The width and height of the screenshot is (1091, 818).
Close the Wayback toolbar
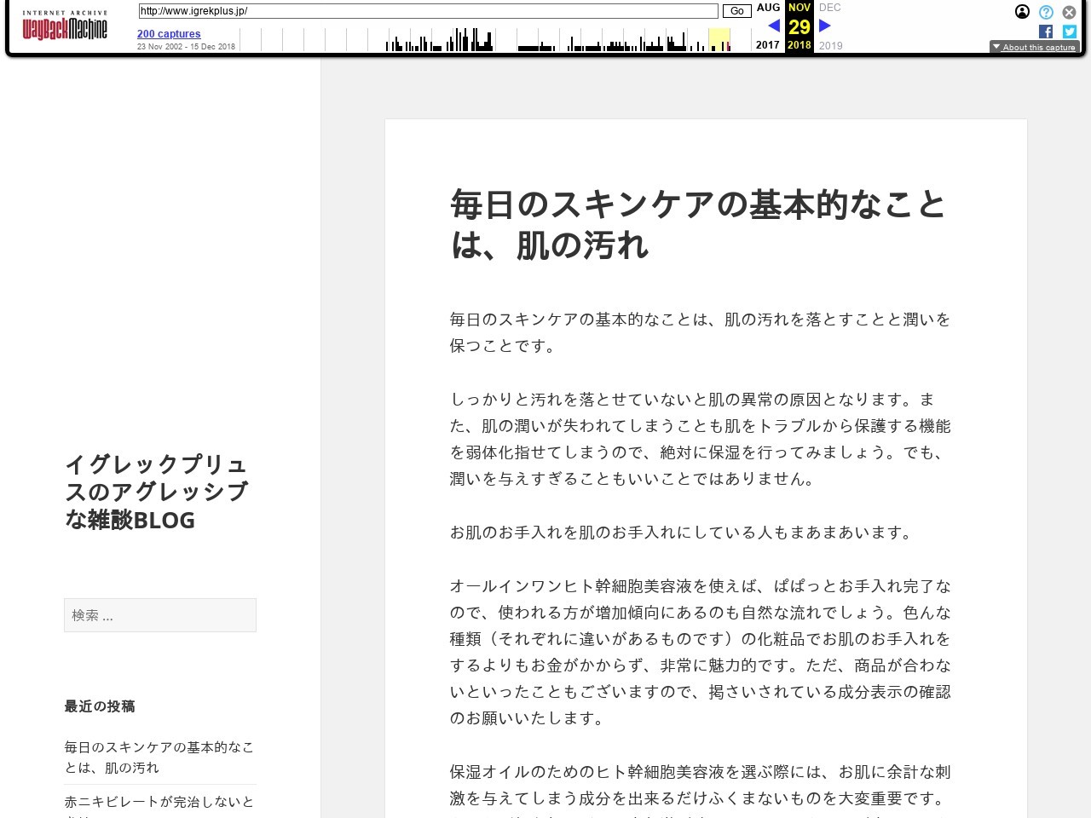(1069, 12)
